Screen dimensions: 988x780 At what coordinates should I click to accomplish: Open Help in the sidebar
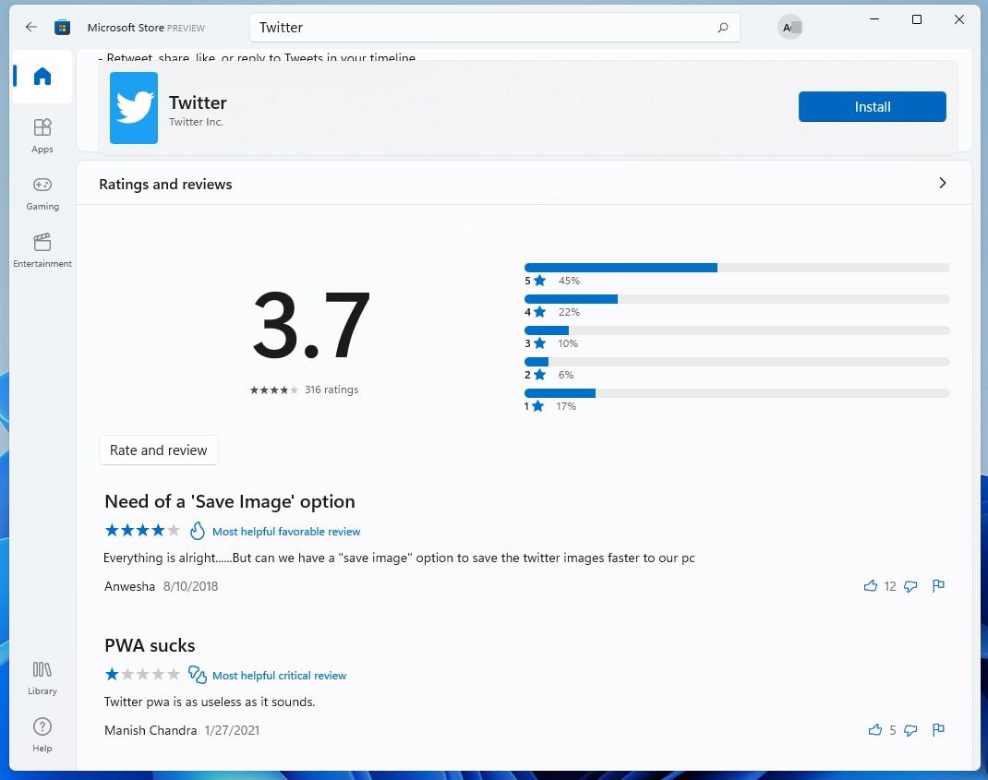point(42,735)
